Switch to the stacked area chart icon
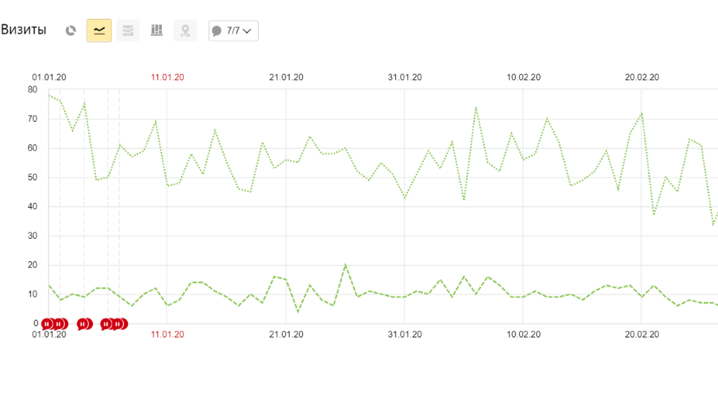 [x=128, y=31]
